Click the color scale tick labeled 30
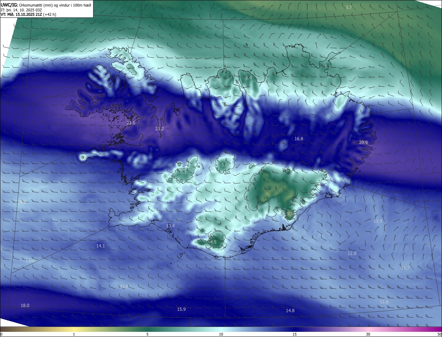Viewport: 442px width, 337px height. (x=368, y=334)
